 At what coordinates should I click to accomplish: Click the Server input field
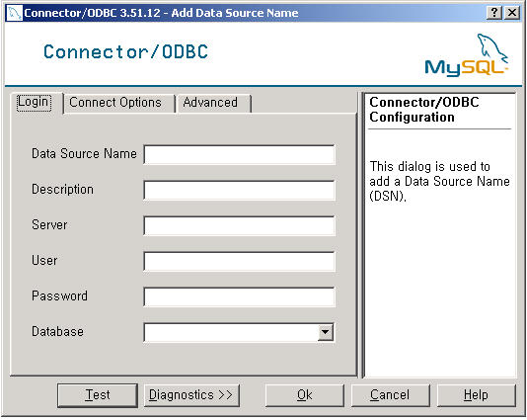coord(239,226)
